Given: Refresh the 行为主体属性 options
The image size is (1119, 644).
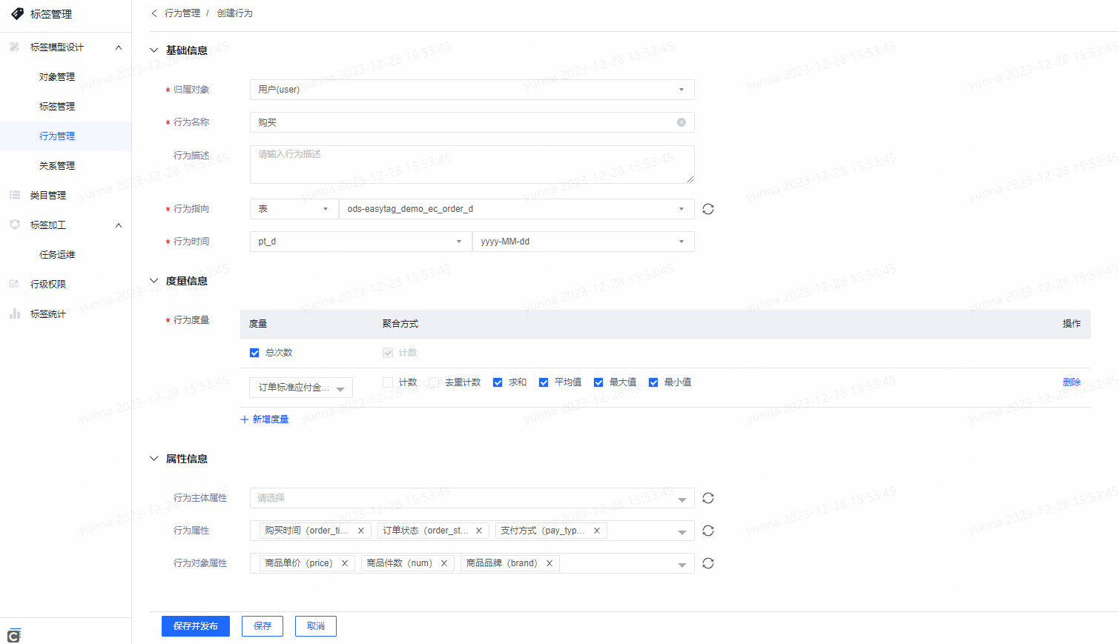Looking at the screenshot, I should (708, 498).
